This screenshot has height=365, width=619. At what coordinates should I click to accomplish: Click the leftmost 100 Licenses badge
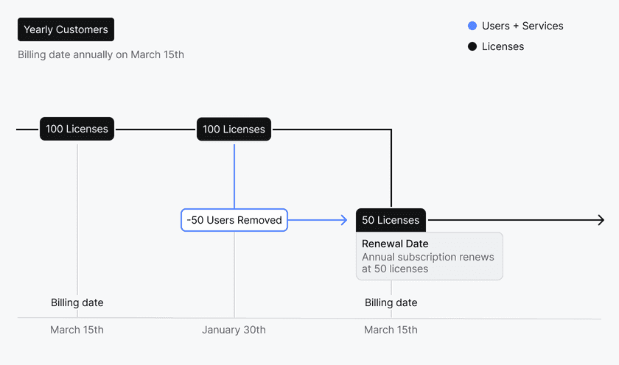[x=77, y=129]
